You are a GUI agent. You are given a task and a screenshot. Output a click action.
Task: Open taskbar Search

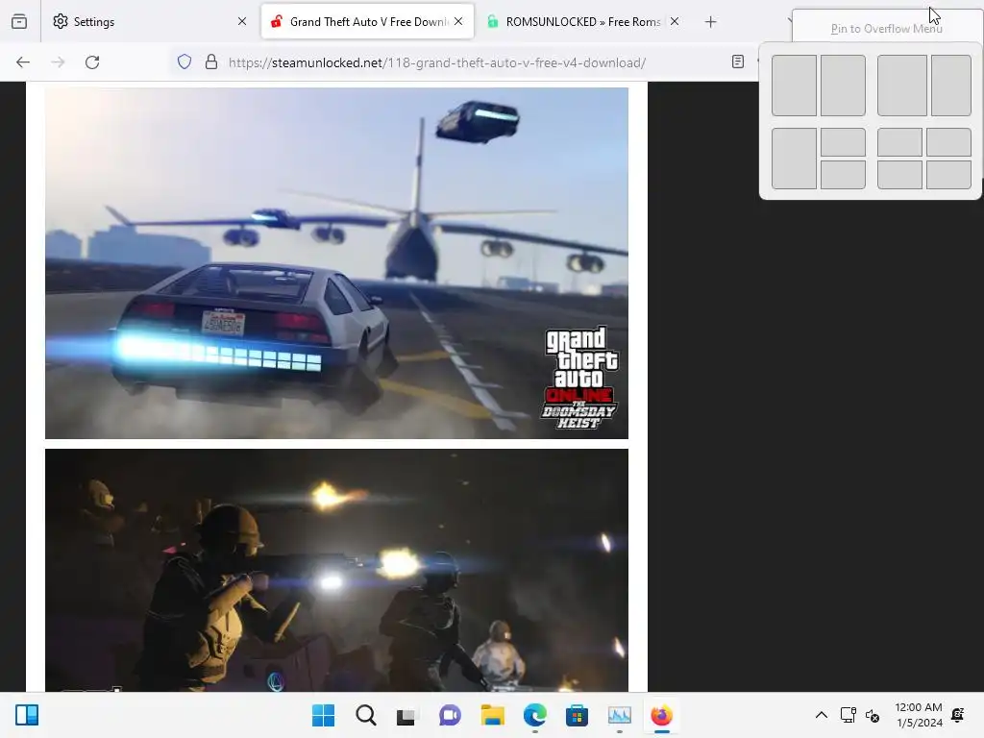pyautogui.click(x=365, y=715)
